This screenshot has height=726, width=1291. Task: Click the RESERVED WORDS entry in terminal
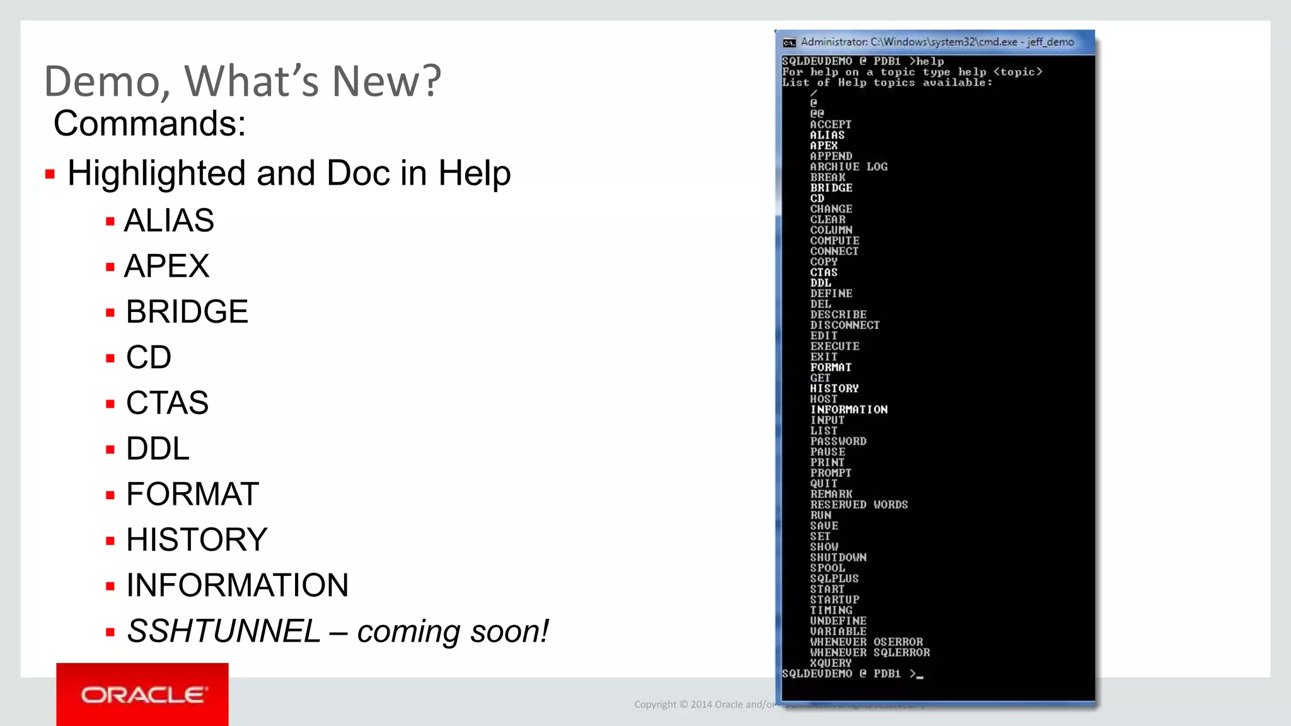(x=859, y=505)
